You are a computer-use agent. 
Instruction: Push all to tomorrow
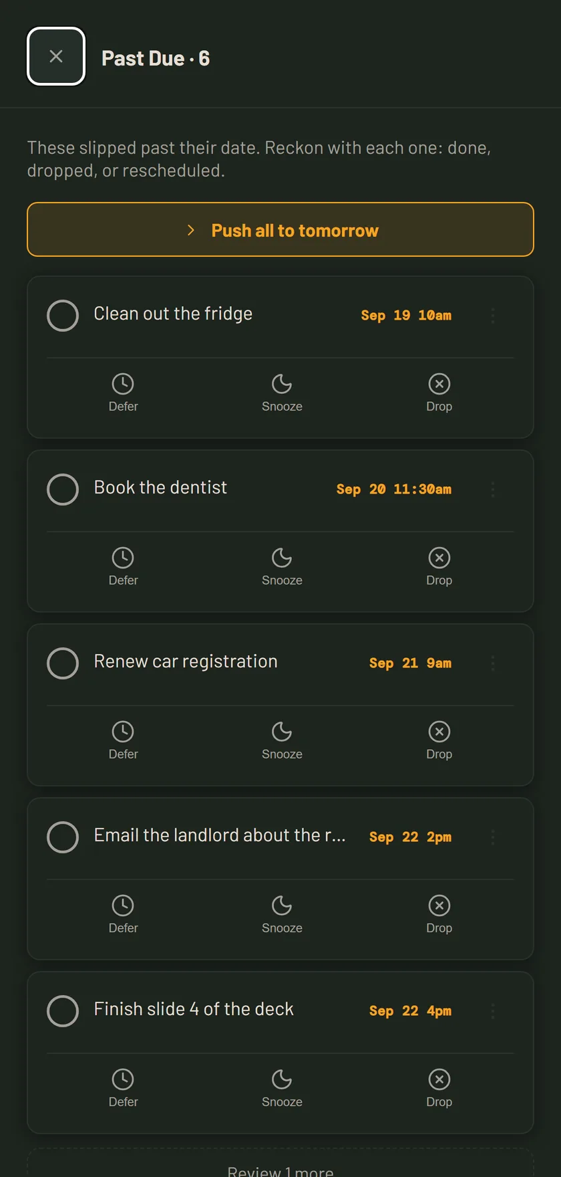pos(280,229)
